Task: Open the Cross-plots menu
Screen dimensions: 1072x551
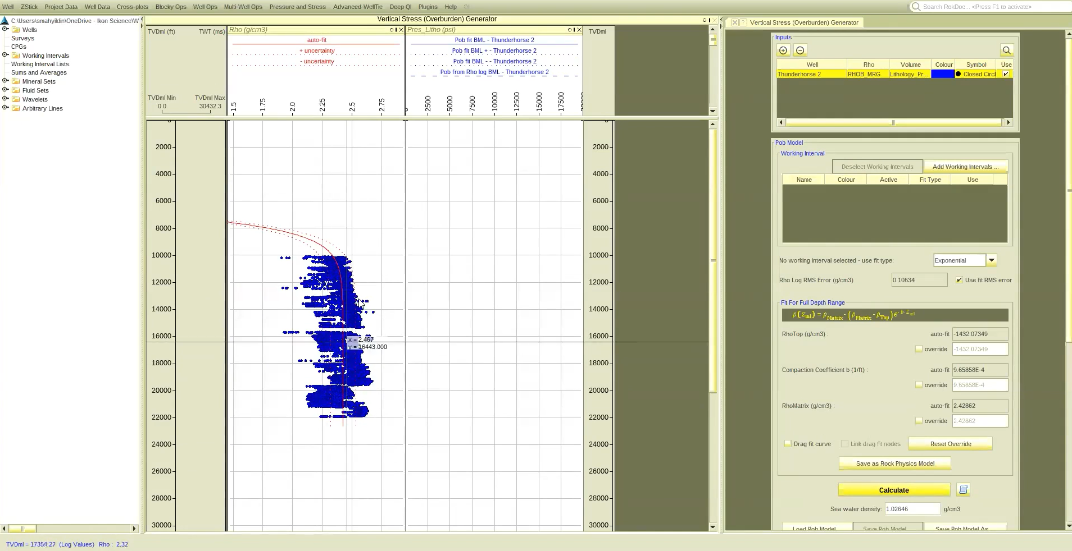Action: pos(133,7)
